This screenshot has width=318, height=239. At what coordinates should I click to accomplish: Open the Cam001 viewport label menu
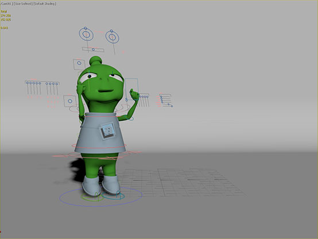pyautogui.click(x=6, y=3)
